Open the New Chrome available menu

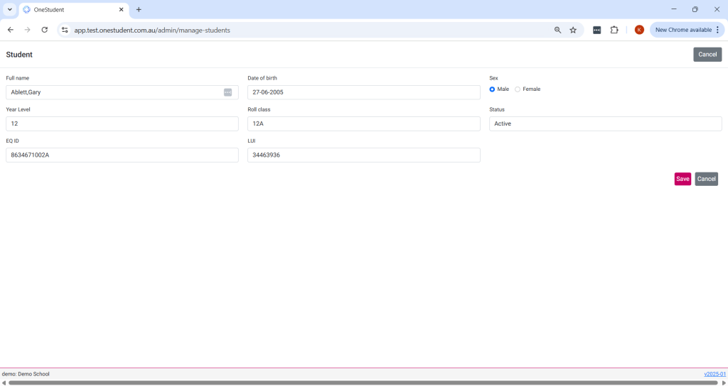click(x=687, y=30)
